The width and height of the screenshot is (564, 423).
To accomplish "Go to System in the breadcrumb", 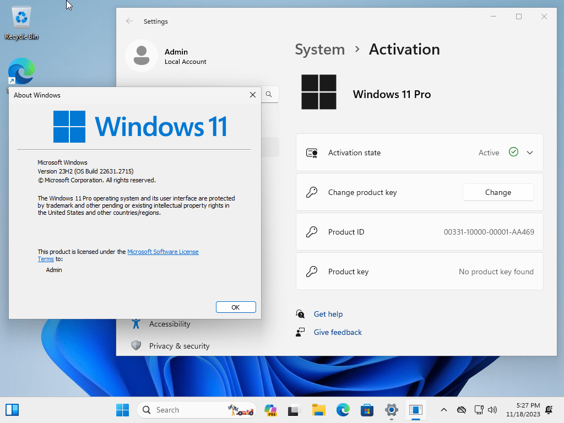I will pyautogui.click(x=320, y=50).
